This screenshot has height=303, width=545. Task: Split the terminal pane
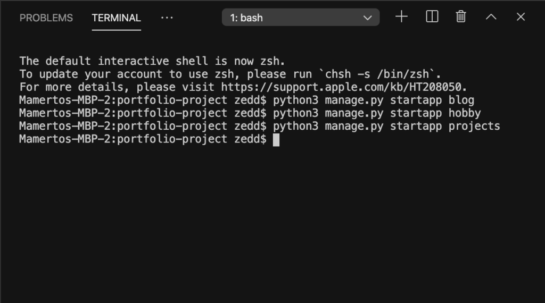432,16
